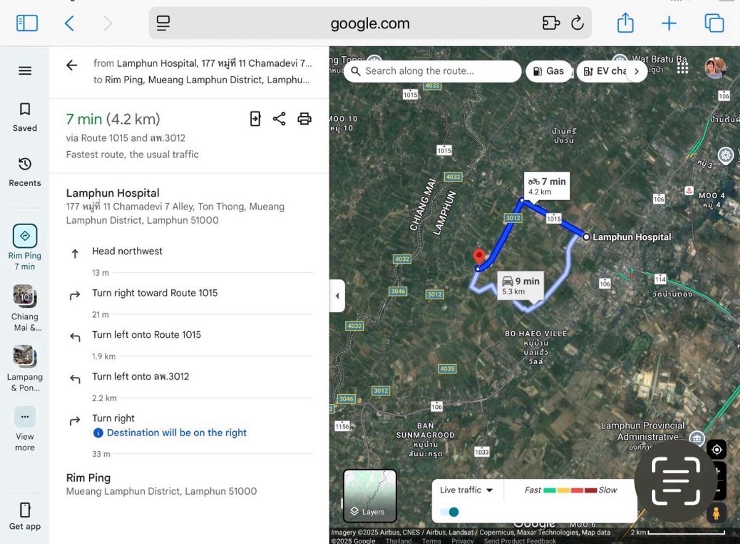740x544 pixels.
Task: Click the share route icon
Action: point(279,119)
